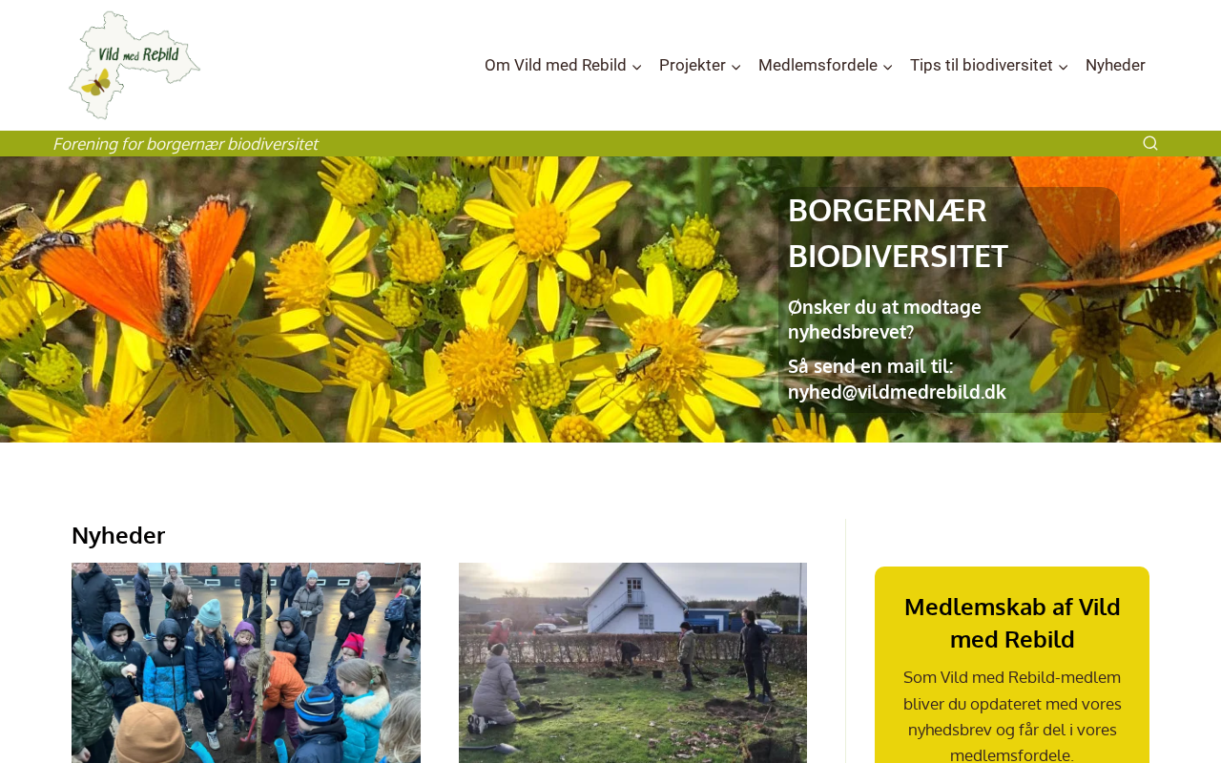Viewport: 1221px width, 763px height.
Task: Click the Nyheder section heading
Action: (x=118, y=535)
